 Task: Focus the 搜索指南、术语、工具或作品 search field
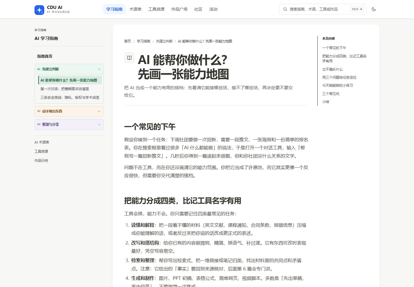pos(323,9)
